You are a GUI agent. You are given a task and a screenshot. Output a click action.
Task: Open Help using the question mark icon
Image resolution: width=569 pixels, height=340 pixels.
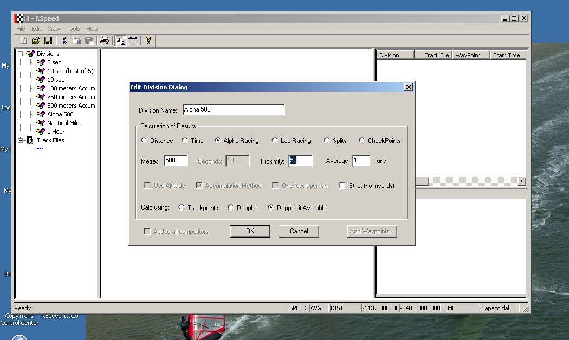[148, 40]
